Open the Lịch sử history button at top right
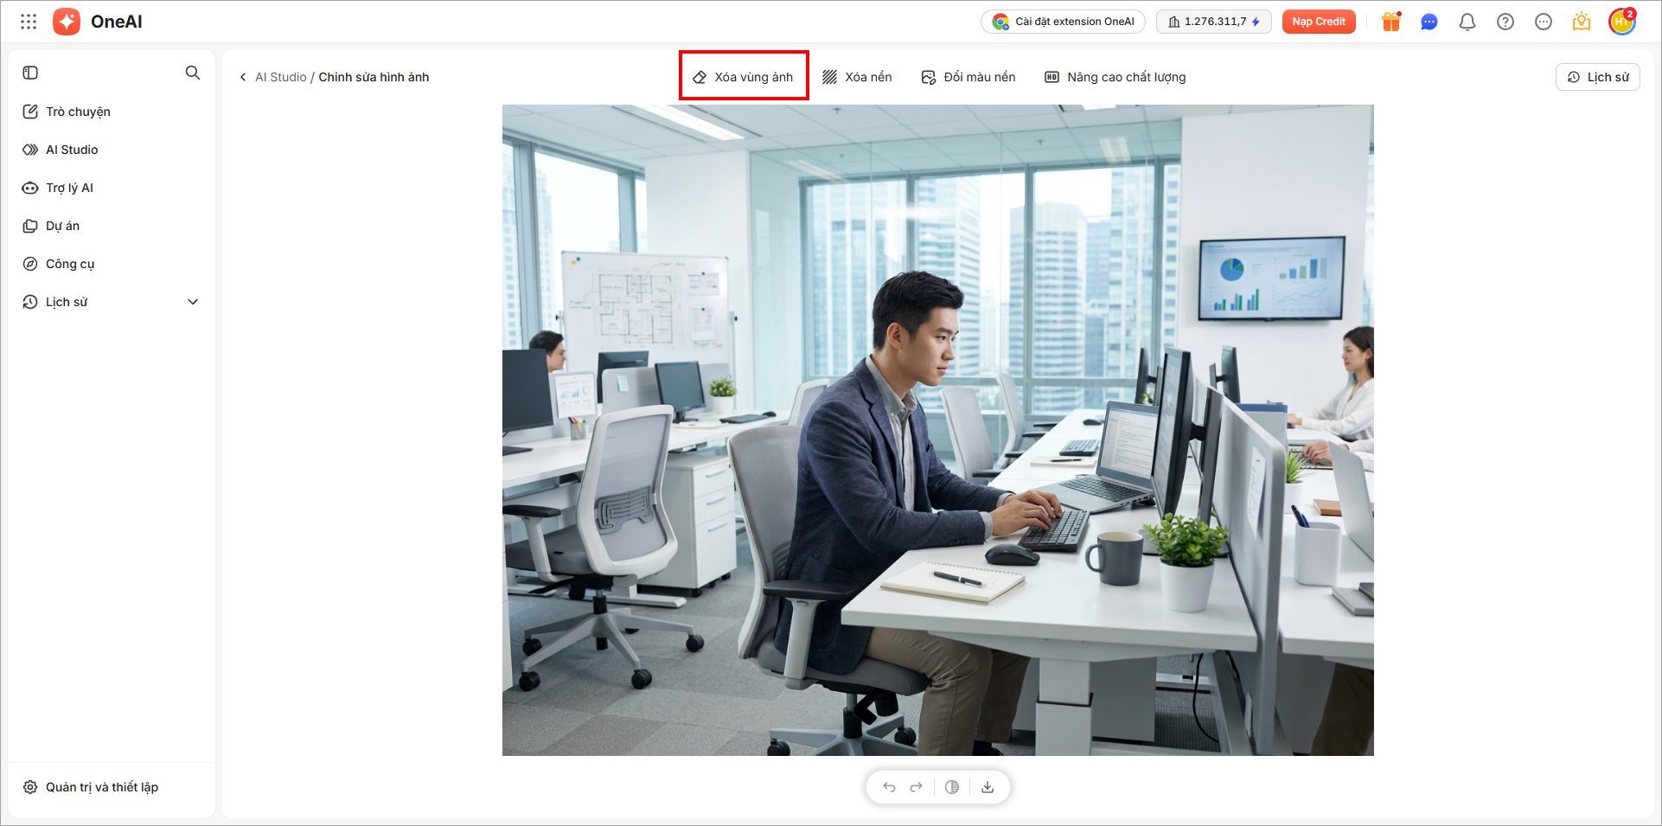Screen dimensions: 1662x826 1598,77
